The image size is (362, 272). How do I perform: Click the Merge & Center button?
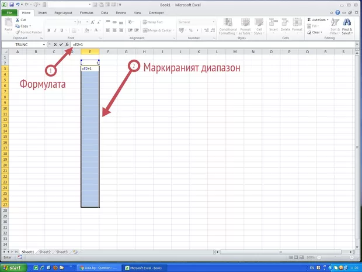157,30
